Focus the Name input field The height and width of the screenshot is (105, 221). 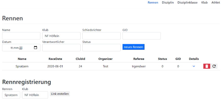click(21, 36)
